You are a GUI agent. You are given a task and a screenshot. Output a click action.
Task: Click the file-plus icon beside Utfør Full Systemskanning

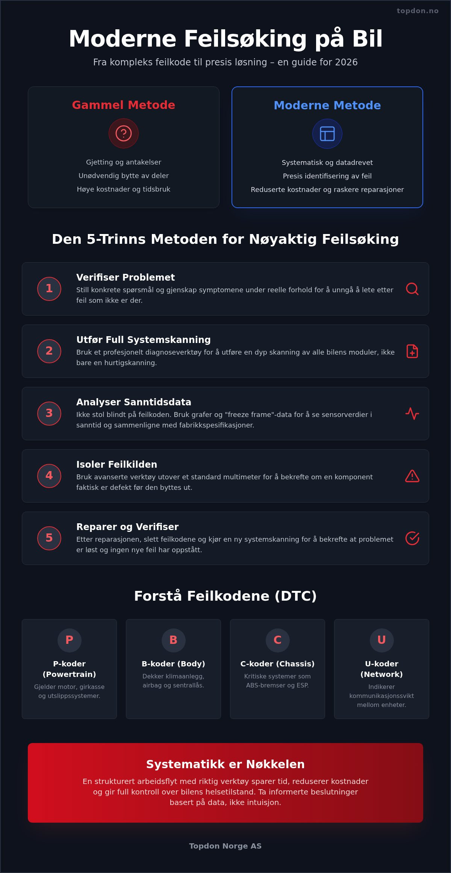(x=412, y=351)
